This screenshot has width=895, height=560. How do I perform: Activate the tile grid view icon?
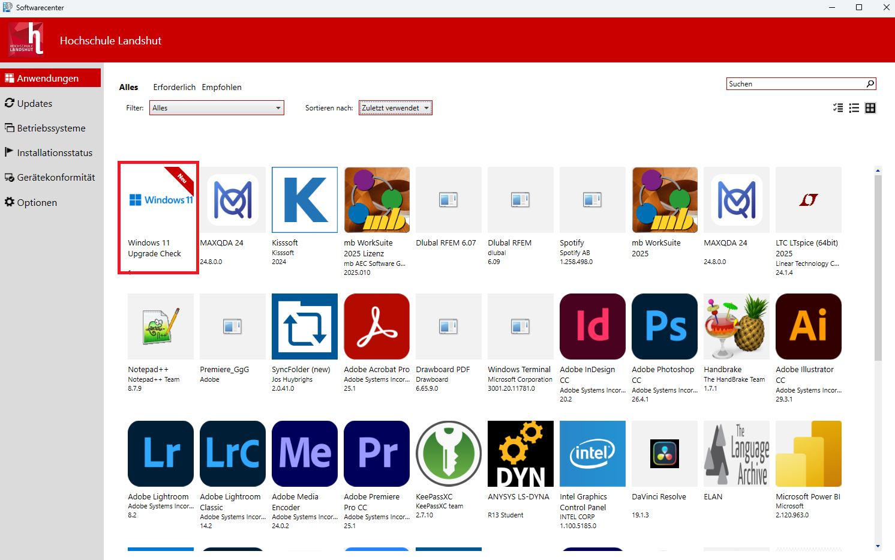click(x=870, y=108)
